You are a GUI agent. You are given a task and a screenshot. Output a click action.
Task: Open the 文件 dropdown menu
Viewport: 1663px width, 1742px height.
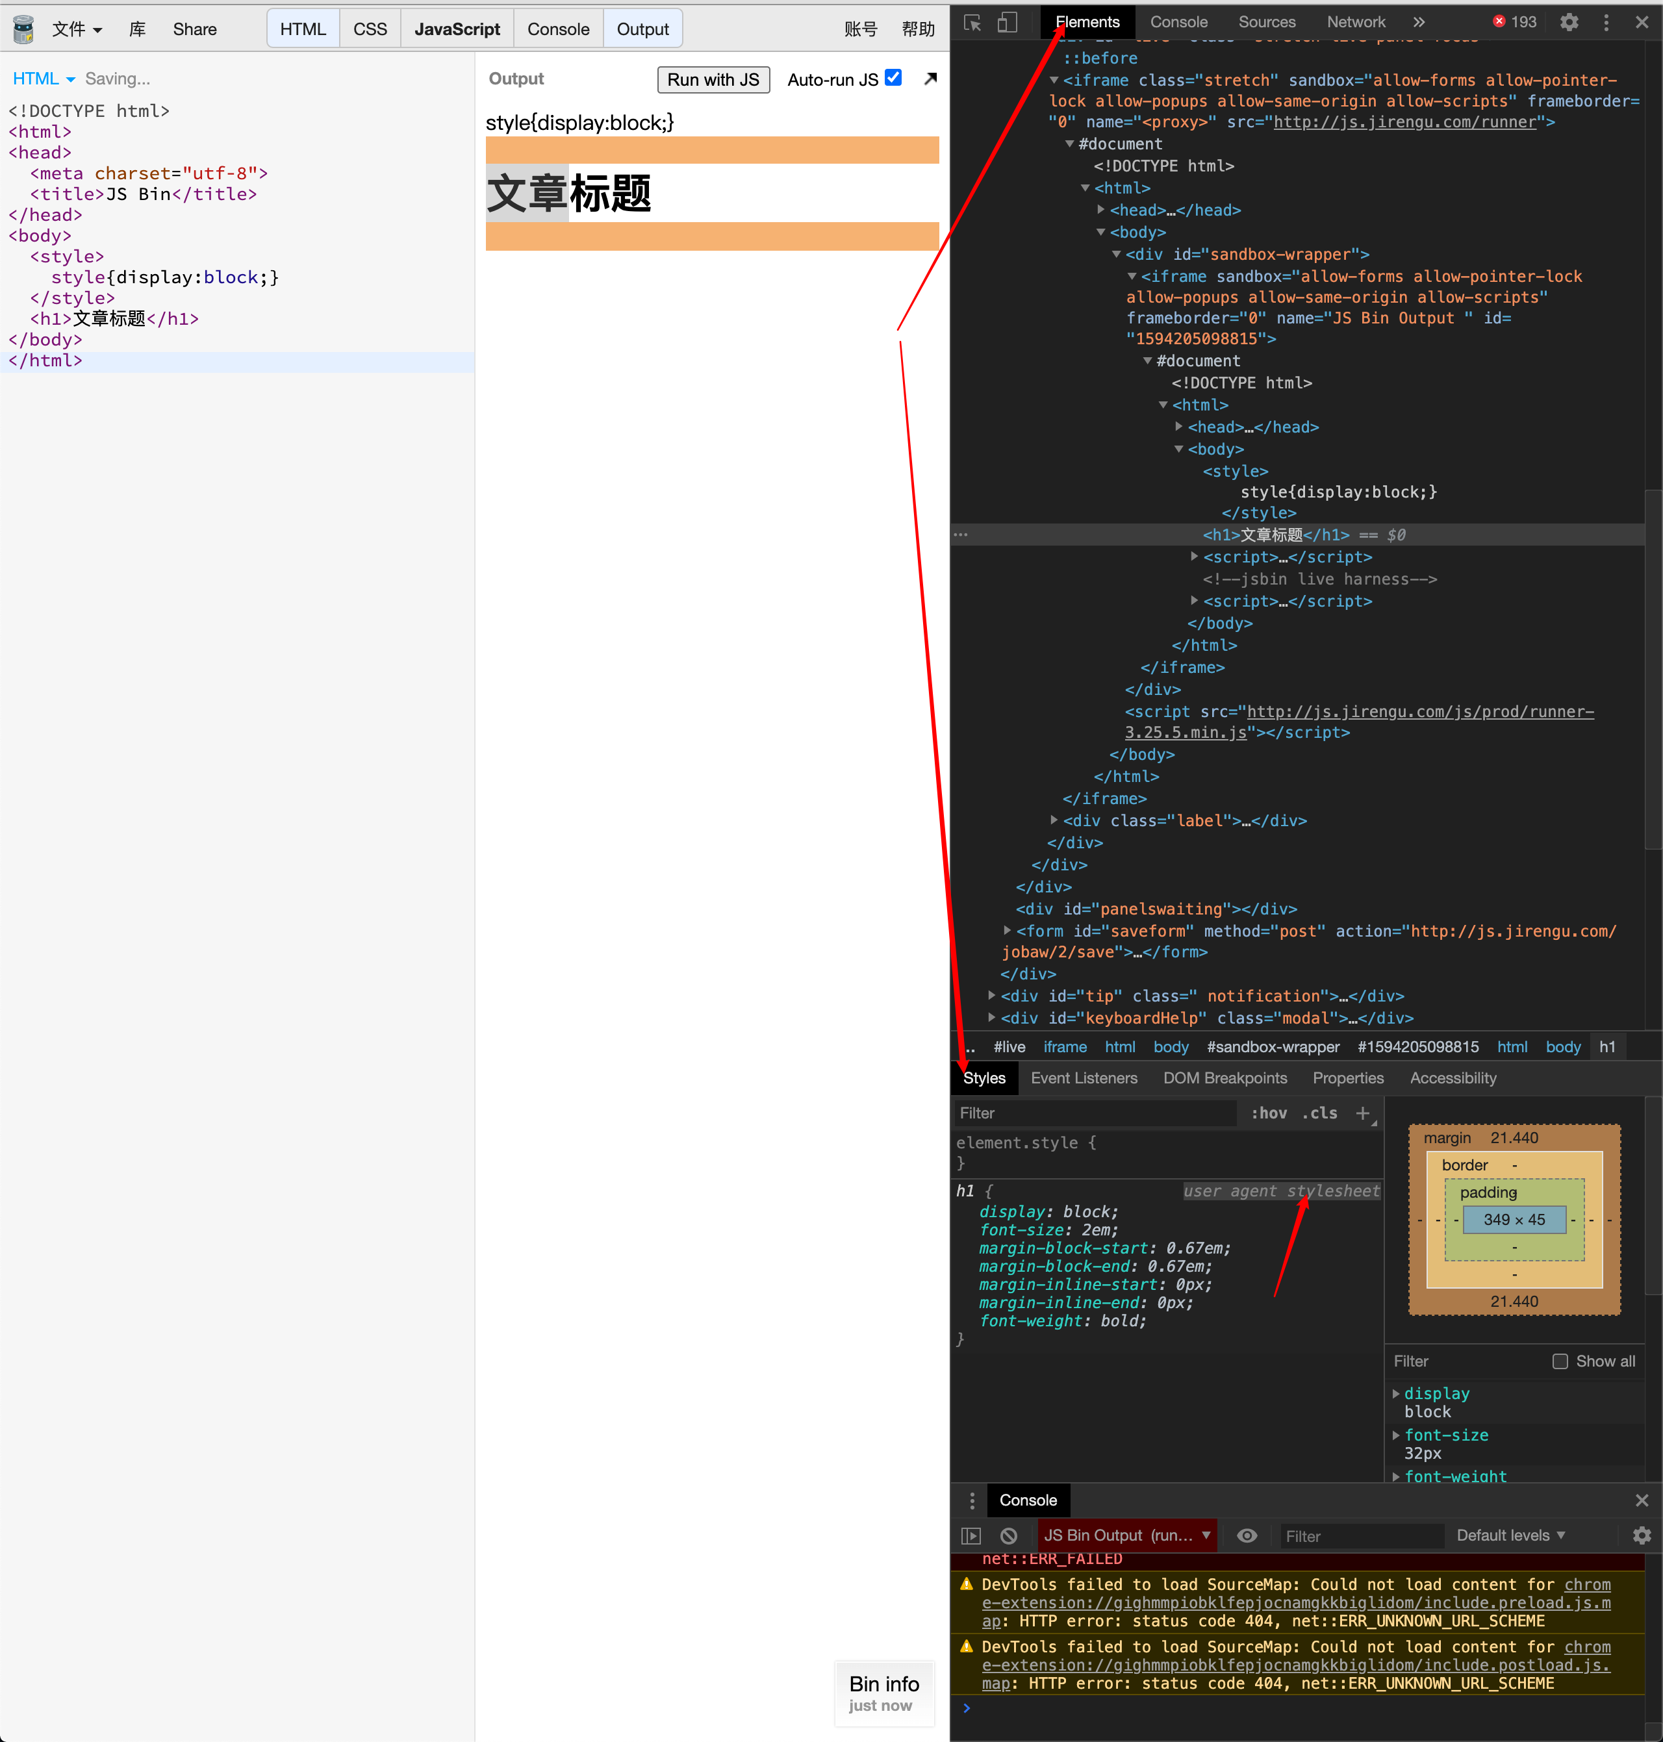[77, 29]
